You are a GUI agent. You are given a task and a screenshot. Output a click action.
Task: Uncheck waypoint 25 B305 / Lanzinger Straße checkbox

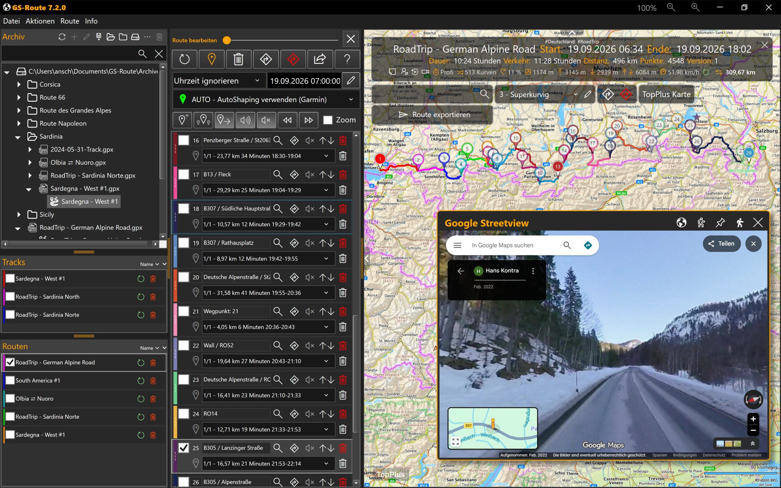(184, 448)
